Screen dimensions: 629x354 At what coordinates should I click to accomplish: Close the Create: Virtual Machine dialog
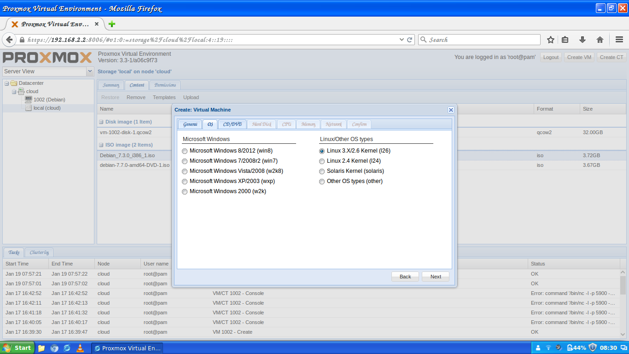tap(451, 110)
